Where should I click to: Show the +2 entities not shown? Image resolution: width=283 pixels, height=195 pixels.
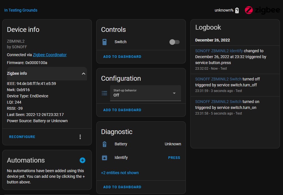[x=120, y=173]
